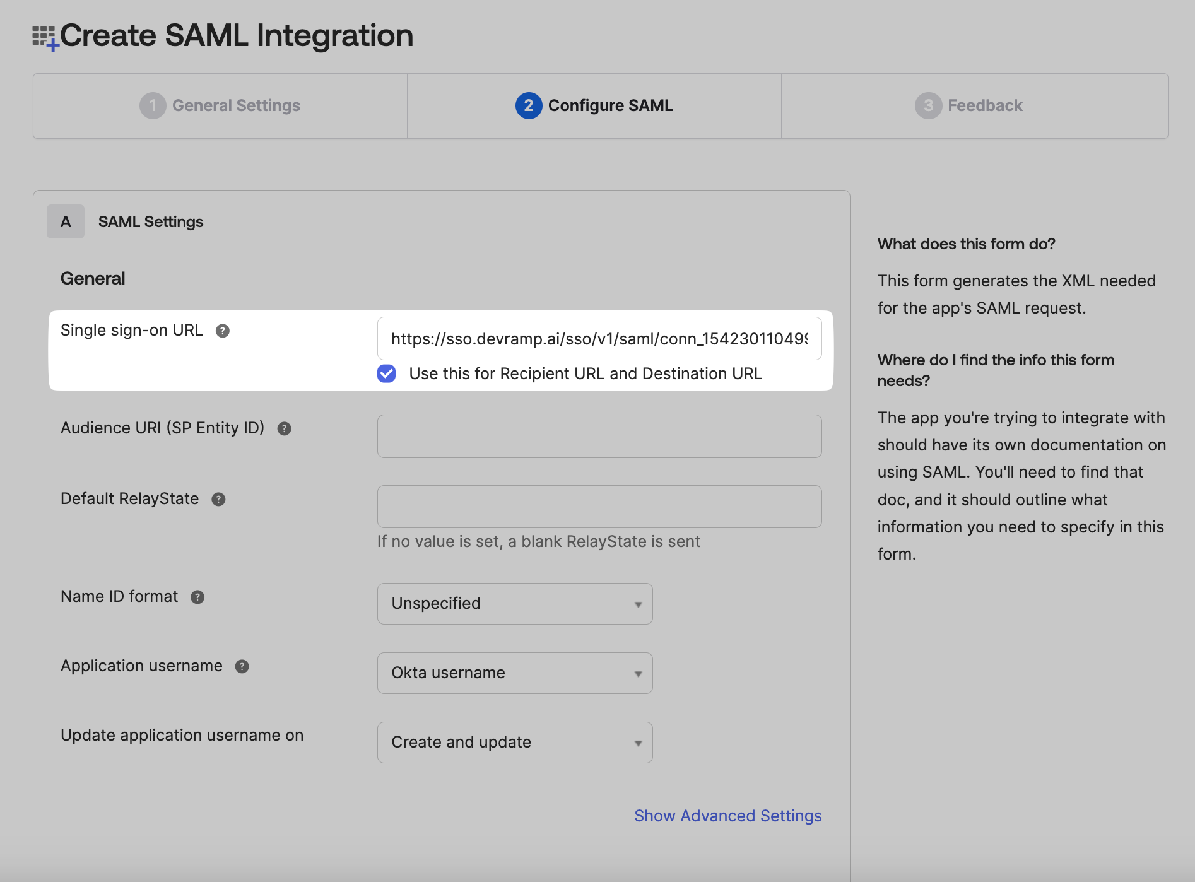Click the step 2 number circle icon
The image size is (1195, 882).
(x=528, y=106)
